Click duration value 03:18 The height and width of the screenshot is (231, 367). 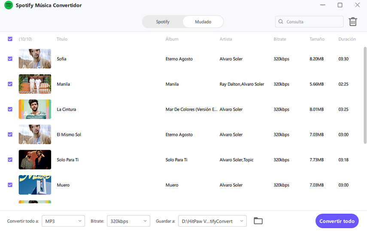(343, 160)
